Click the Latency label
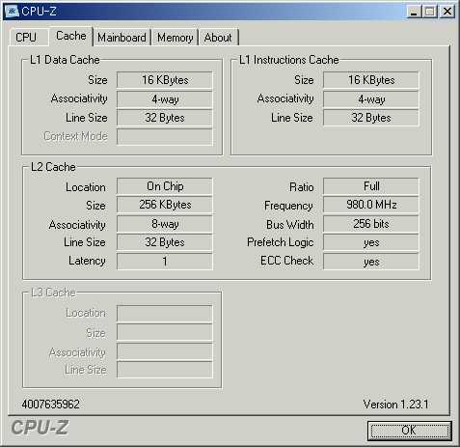Screen dimensions: 460x447 point(87,261)
